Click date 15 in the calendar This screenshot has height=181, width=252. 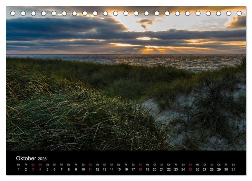[x=119, y=170]
